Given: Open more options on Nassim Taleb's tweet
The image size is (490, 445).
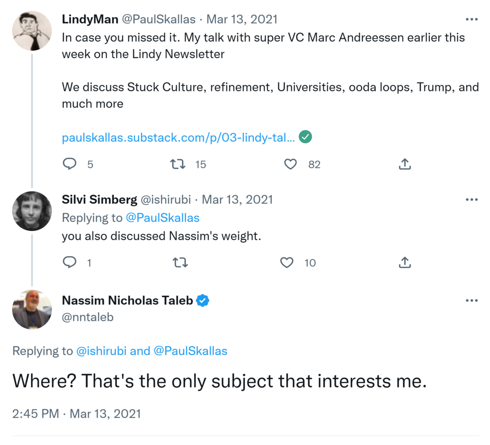Looking at the screenshot, I should (x=471, y=301).
